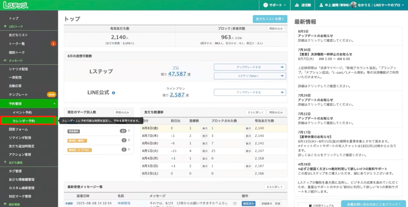Viewport: 408px width, 207px height.
Task: Click the NEW badge beside テンプレート
Action: (x=51, y=95)
